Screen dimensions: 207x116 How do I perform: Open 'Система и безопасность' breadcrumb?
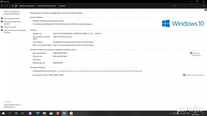(x=47, y=6)
